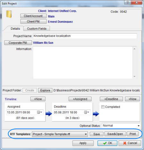
Task: Tick the Completed checkbox
Action: point(103,107)
